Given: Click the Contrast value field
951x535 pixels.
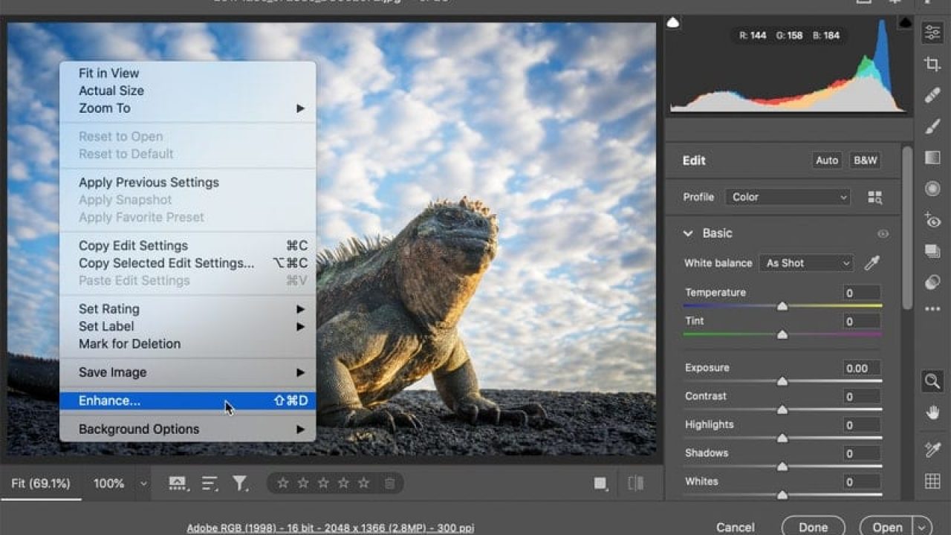Looking at the screenshot, I should (x=862, y=397).
